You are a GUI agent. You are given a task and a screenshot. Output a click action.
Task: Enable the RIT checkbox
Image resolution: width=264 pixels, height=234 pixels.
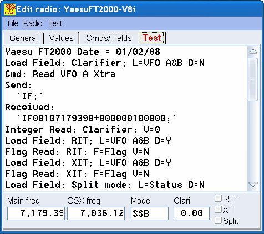[x=218, y=199]
